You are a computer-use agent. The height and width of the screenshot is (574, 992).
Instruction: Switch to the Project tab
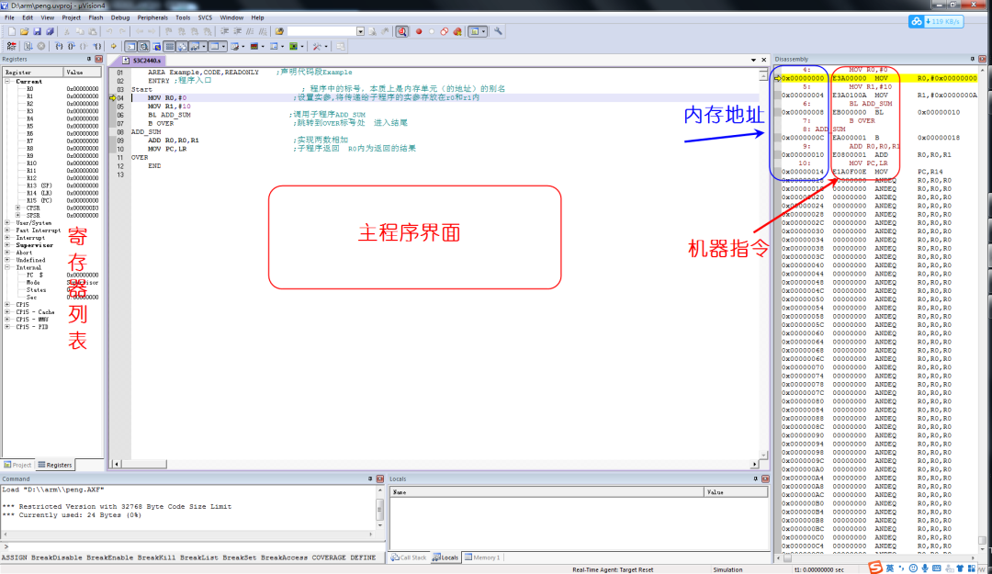(17, 465)
